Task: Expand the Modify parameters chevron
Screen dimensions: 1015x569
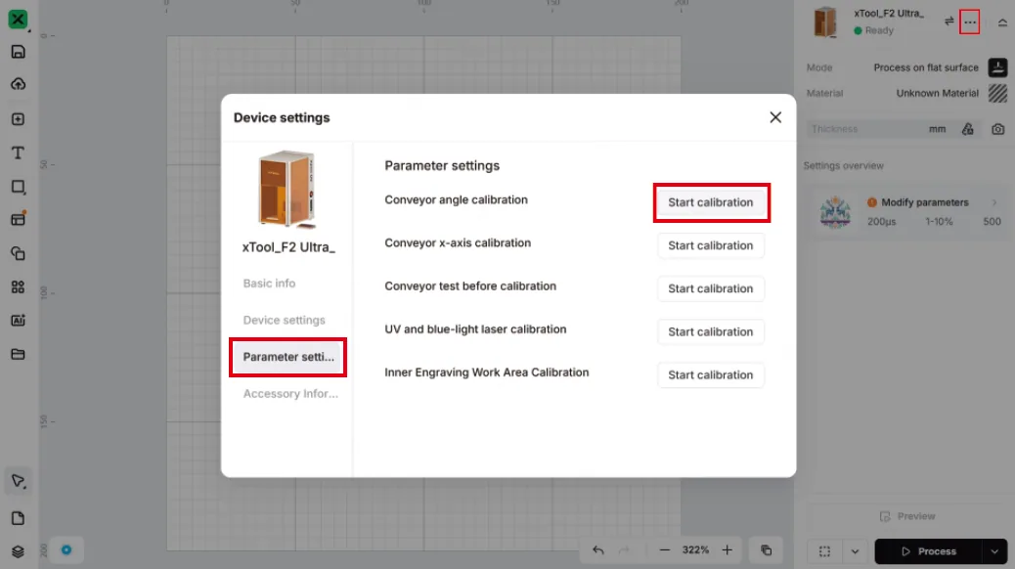Action: [x=994, y=202]
